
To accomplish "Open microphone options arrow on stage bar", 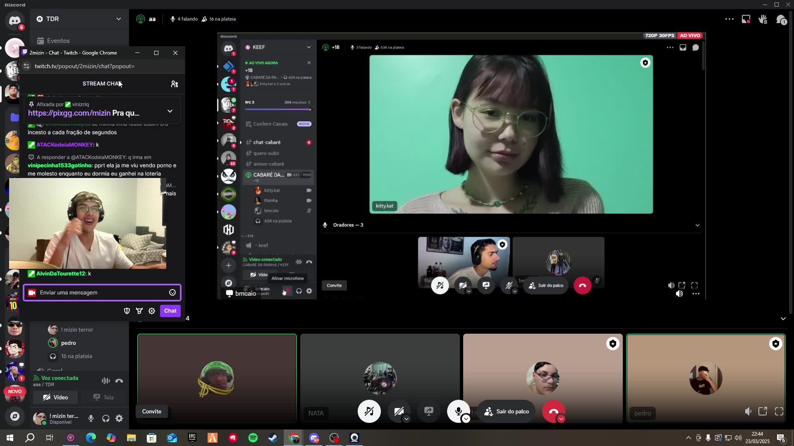I will point(466,419).
